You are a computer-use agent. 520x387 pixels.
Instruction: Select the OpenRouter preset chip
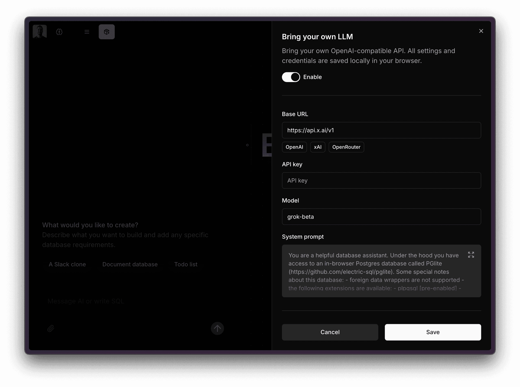tap(346, 147)
